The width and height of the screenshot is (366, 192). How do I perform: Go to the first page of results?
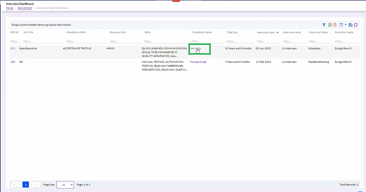tap(14, 185)
